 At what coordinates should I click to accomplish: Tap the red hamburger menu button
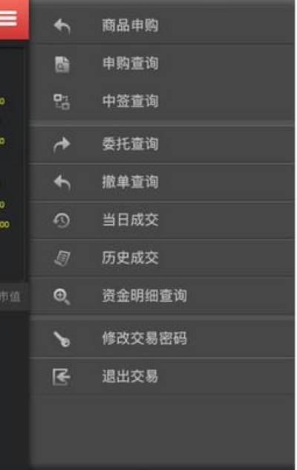point(13,19)
